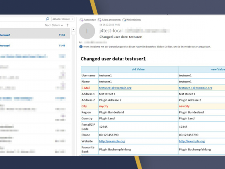Open the Nach Datum sort dropdown
The width and height of the screenshot is (225, 169).
tap(54, 25)
